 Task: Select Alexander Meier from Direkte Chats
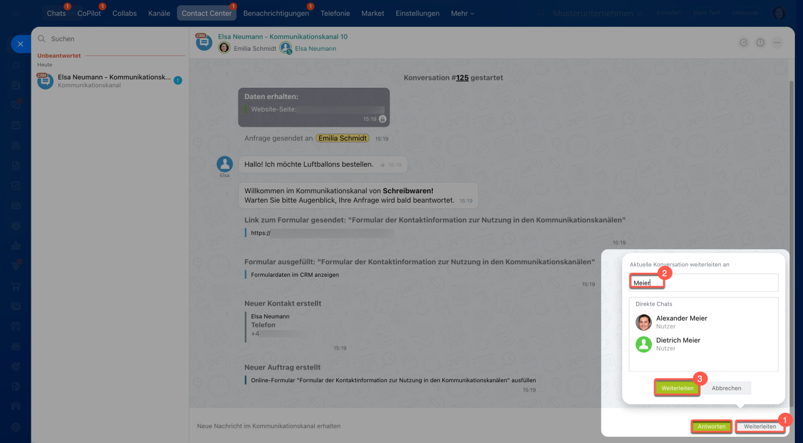tap(703, 323)
